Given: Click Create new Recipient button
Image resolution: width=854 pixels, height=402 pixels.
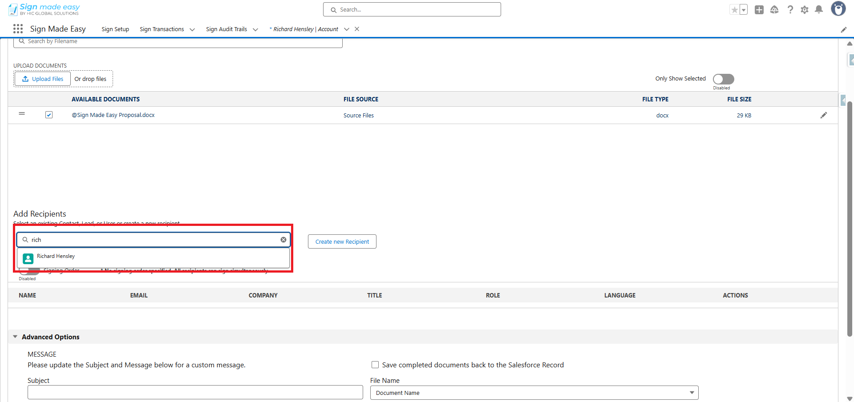Looking at the screenshot, I should point(342,241).
